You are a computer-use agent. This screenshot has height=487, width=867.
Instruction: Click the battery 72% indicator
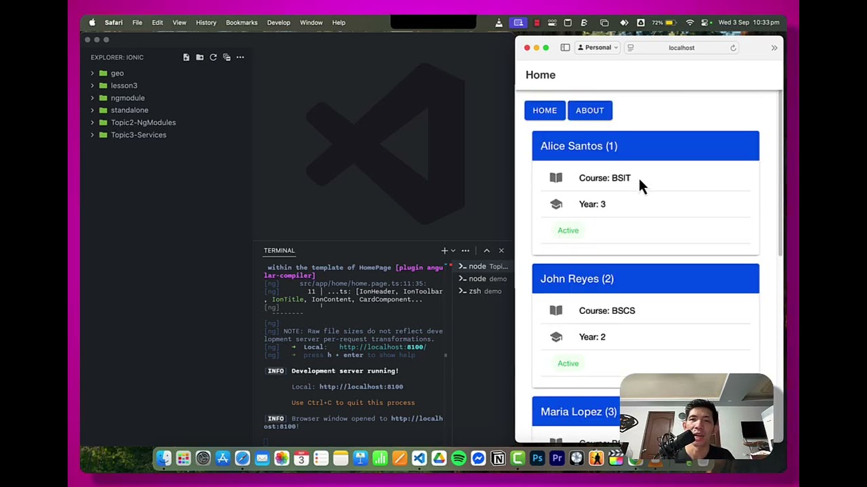pos(665,22)
